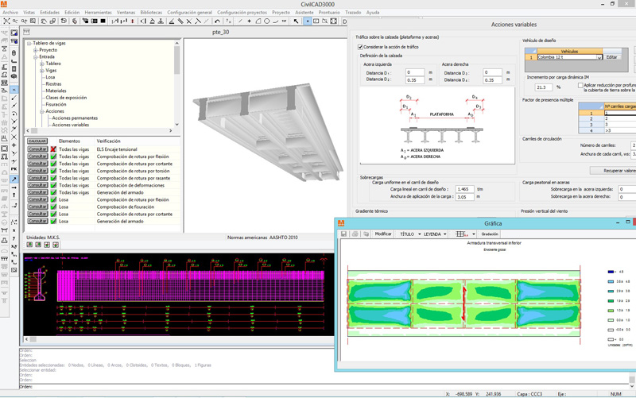The image size is (636, 398).
Task: Enable 'Aplicar reducción por profundidad' checkbox
Action: coord(580,85)
